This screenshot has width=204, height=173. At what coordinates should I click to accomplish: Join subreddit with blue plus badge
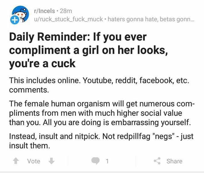click(x=14, y=20)
